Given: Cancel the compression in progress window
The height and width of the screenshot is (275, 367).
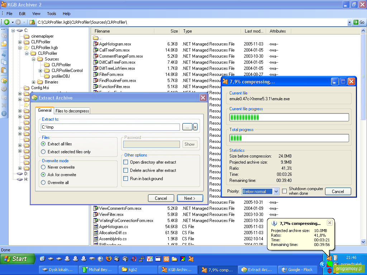Looking at the screenshot, I should pyautogui.click(x=338, y=192).
